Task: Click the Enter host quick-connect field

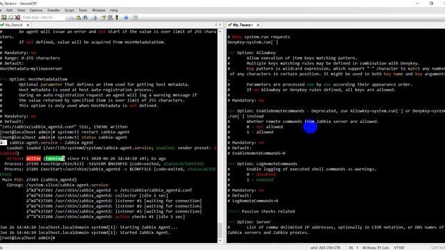Action: pyautogui.click(x=42, y=17)
